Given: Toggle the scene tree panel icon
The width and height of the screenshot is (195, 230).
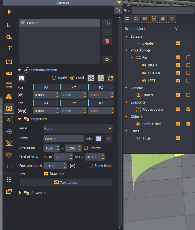Looking at the screenshot, I should point(118,10).
